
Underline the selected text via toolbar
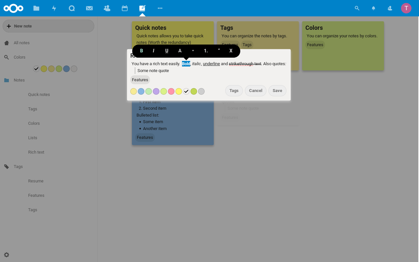coord(167,51)
